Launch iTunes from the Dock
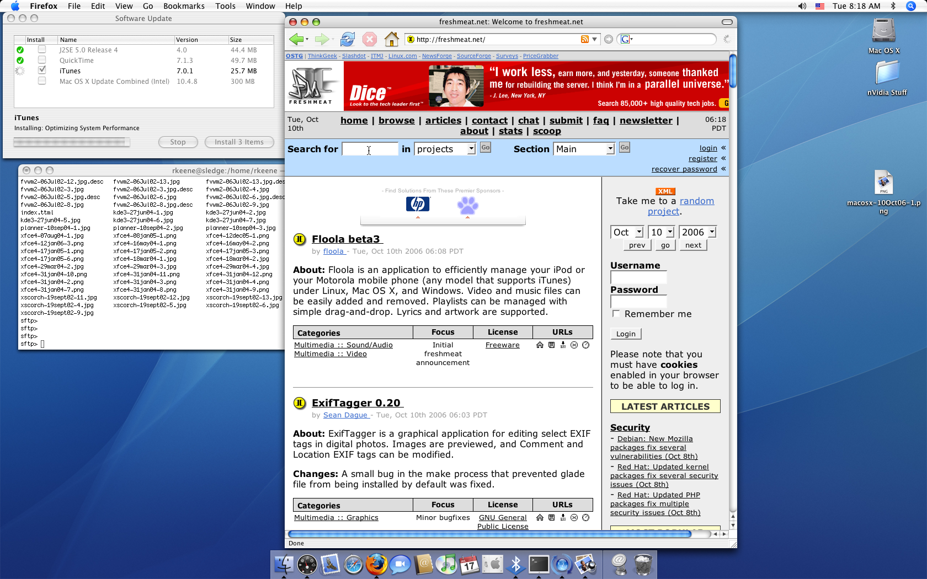The width and height of the screenshot is (927, 579). pyautogui.click(x=446, y=564)
